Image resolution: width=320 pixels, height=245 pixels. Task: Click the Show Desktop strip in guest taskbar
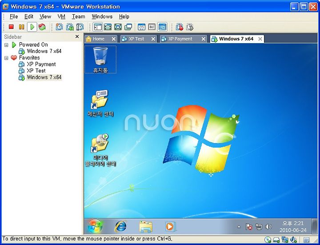tap(315, 226)
